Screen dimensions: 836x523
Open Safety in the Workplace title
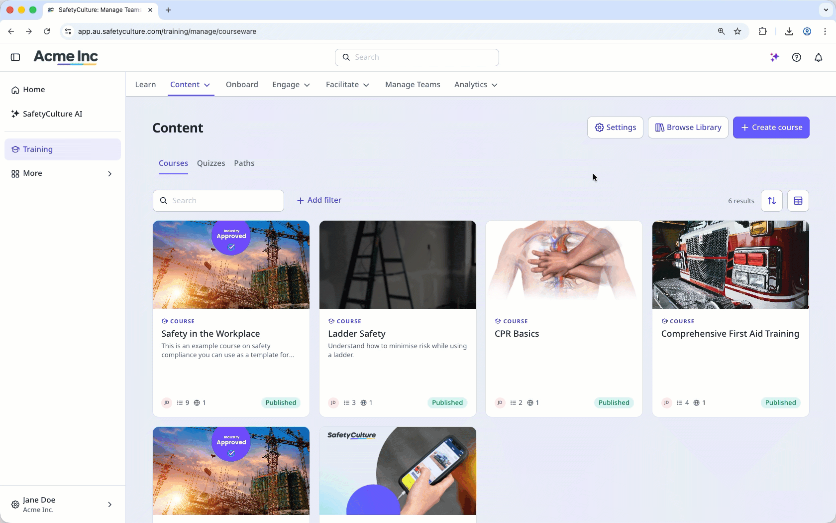coord(210,334)
